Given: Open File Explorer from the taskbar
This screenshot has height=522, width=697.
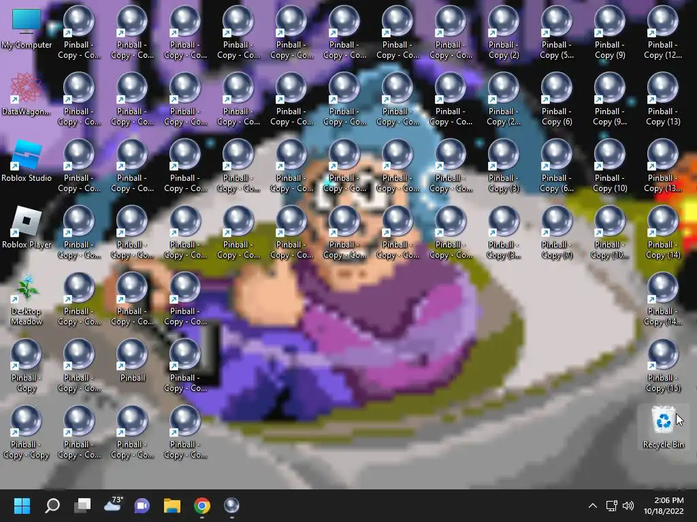Looking at the screenshot, I should [172, 505].
